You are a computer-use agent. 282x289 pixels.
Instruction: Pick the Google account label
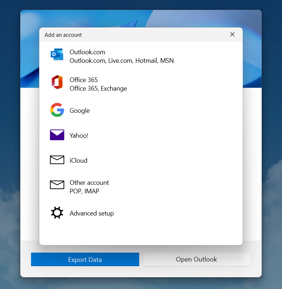click(x=80, y=111)
